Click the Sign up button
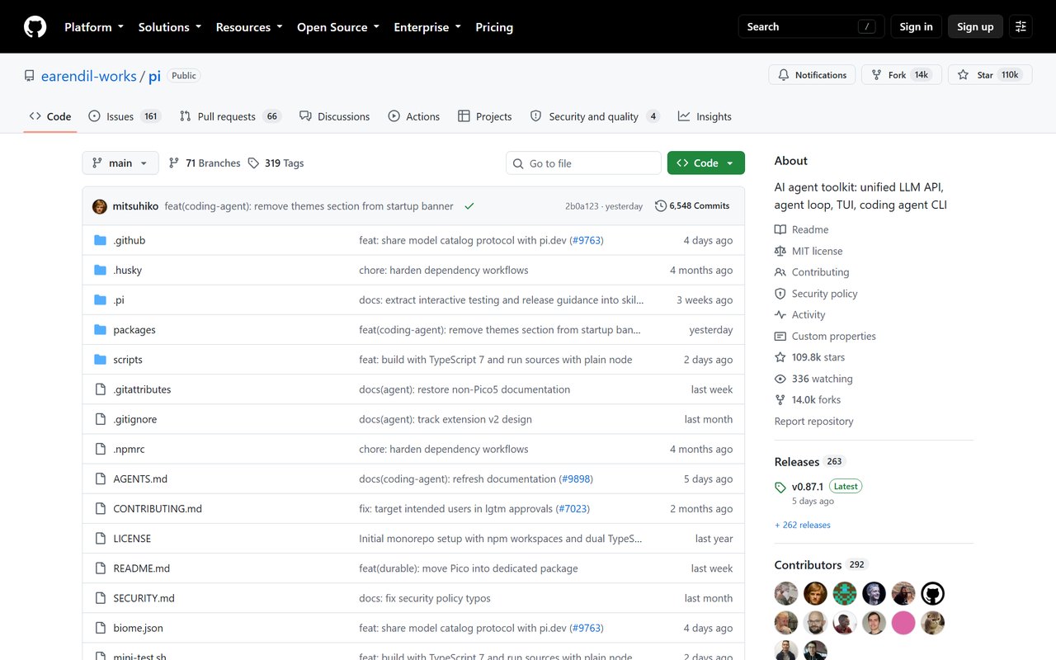 coord(975,27)
